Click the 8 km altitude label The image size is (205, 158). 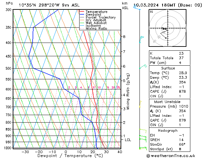[x=124, y=37]
